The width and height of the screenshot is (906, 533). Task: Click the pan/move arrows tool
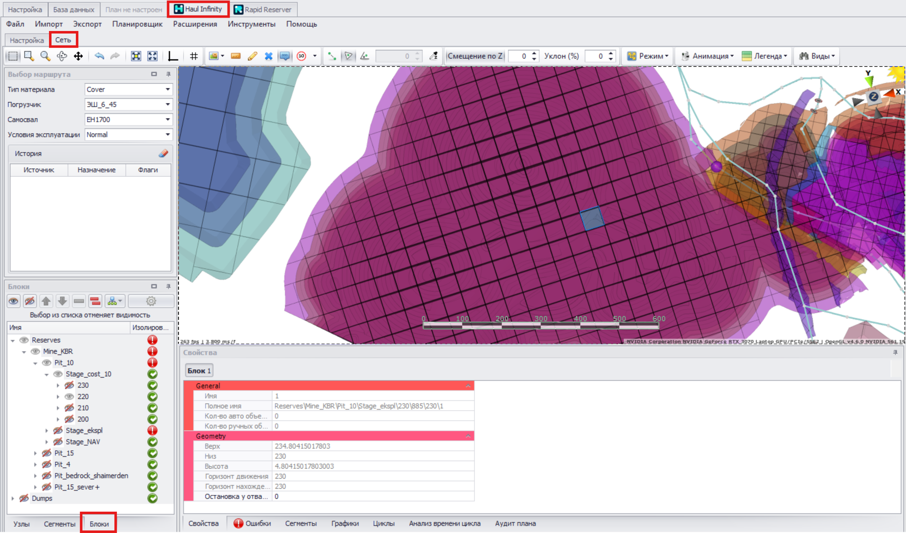[x=78, y=56]
